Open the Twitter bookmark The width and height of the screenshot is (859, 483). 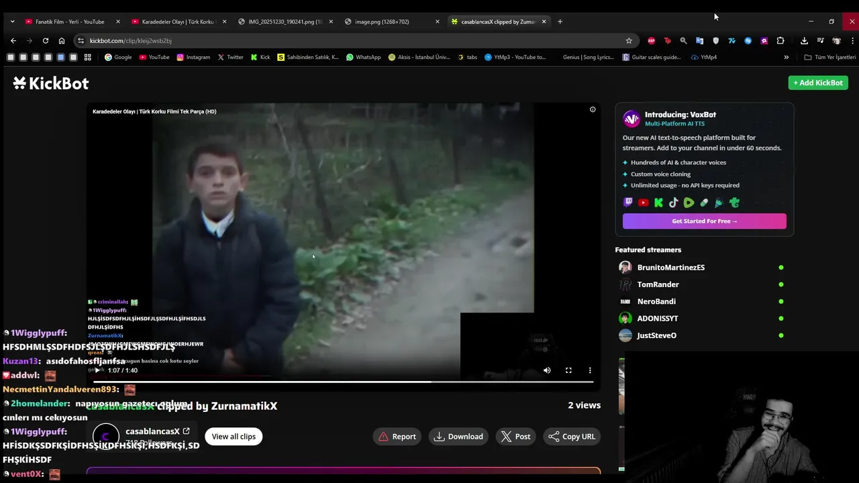230,57
